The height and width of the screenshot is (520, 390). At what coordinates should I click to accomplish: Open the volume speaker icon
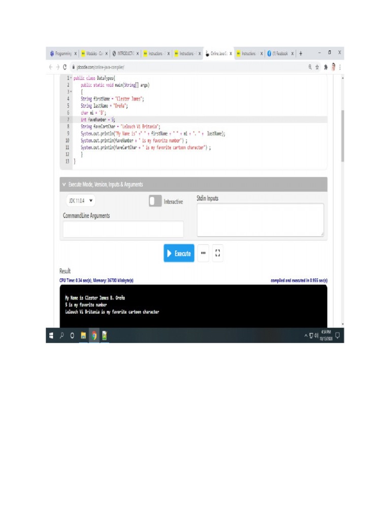tap(316, 336)
